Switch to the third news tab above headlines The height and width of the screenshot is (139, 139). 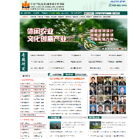(81, 75)
